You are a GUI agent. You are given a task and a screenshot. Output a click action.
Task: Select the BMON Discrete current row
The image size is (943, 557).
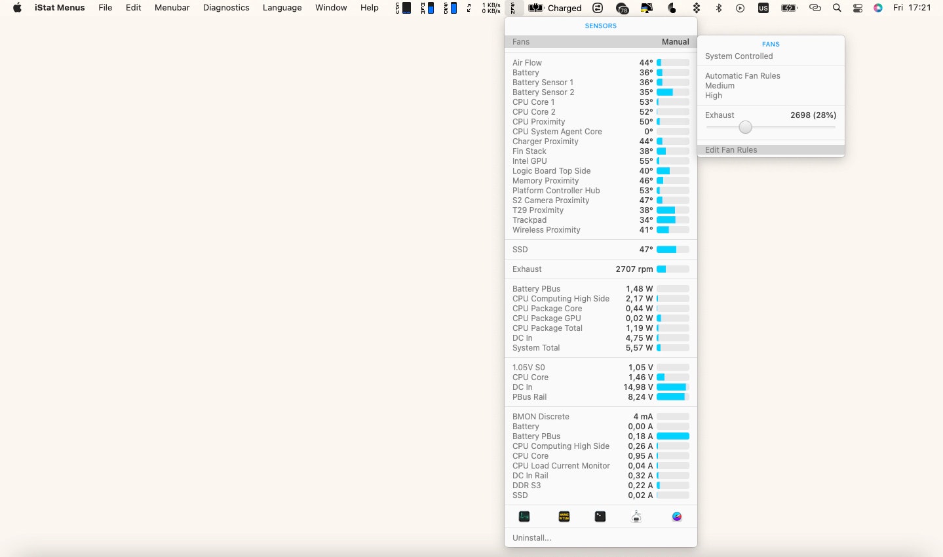tap(601, 417)
